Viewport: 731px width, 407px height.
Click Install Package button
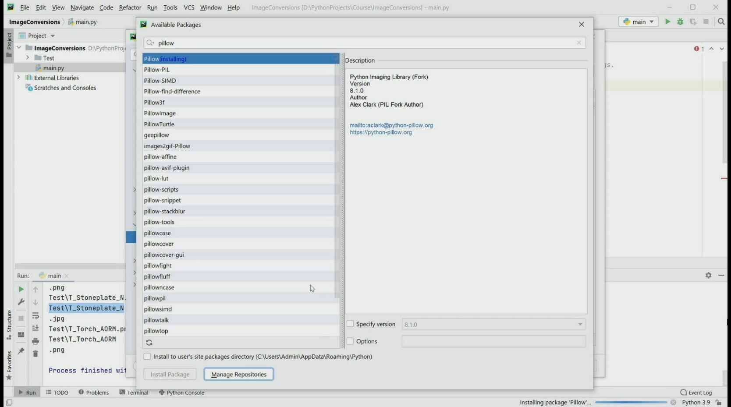(x=170, y=374)
